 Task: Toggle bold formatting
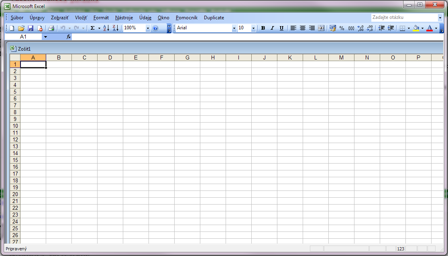(263, 28)
